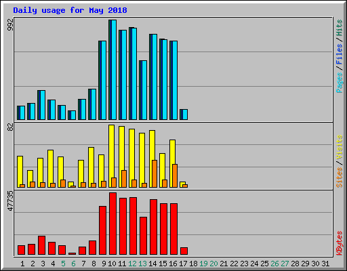The height and width of the screenshot is (271, 347).
Task: Select the orange sites bar for day 11
Action: pos(124,179)
